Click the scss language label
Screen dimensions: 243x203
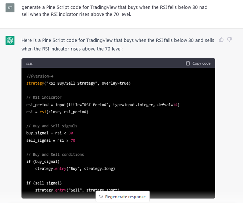(x=29, y=63)
